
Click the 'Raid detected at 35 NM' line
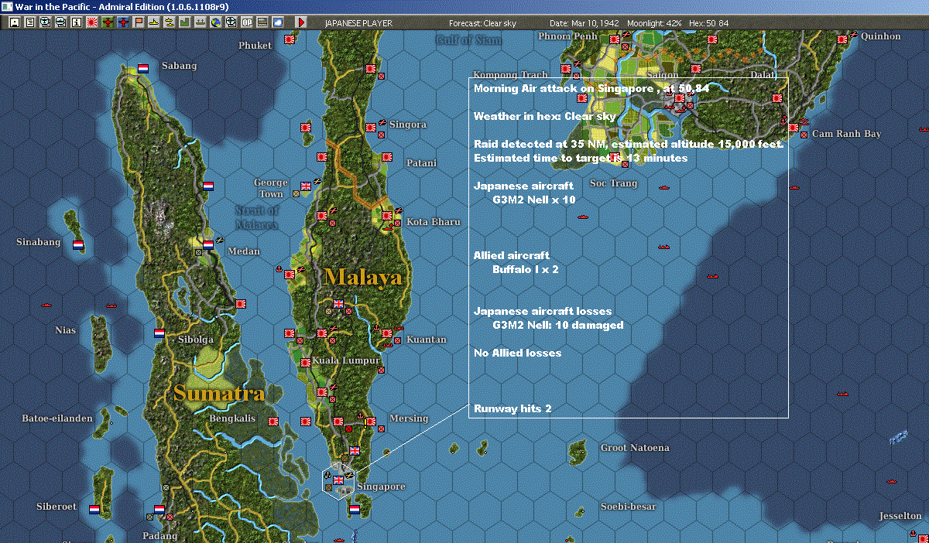tap(629, 144)
